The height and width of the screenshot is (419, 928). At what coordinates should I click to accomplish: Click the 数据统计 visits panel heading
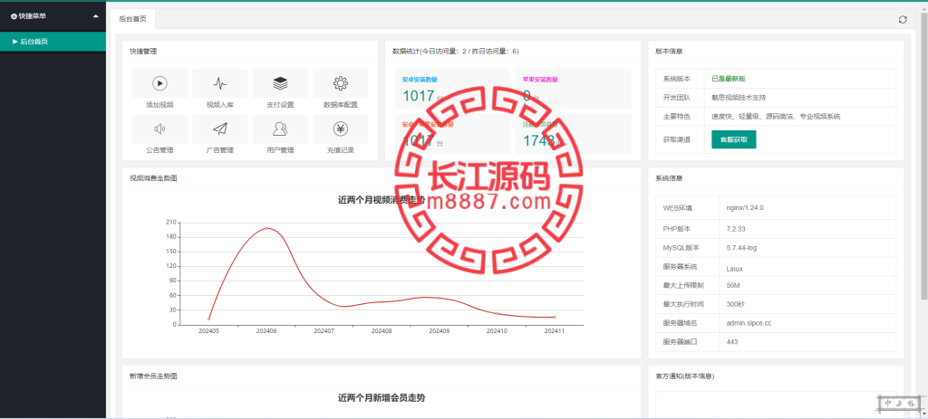[455, 52]
